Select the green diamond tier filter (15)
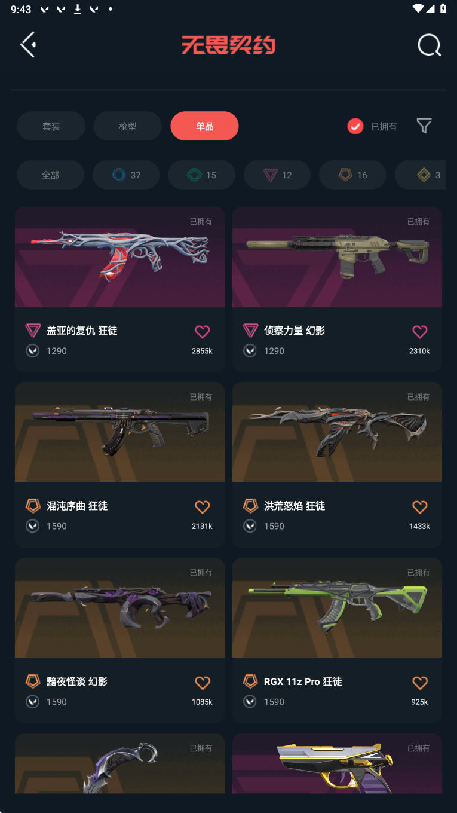The width and height of the screenshot is (457, 813). [x=201, y=175]
